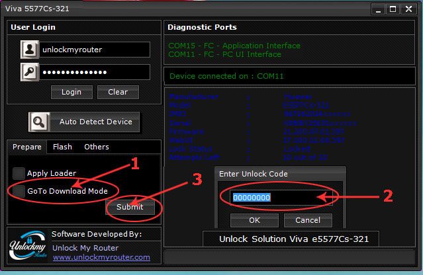Switch to the Prepare tab
The height and width of the screenshot is (275, 423).
pyautogui.click(x=27, y=147)
